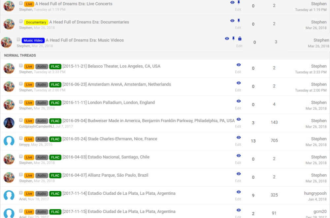This screenshot has height=218, width=330.
Task: Click the 13 replies count
Action: pos(253,141)
